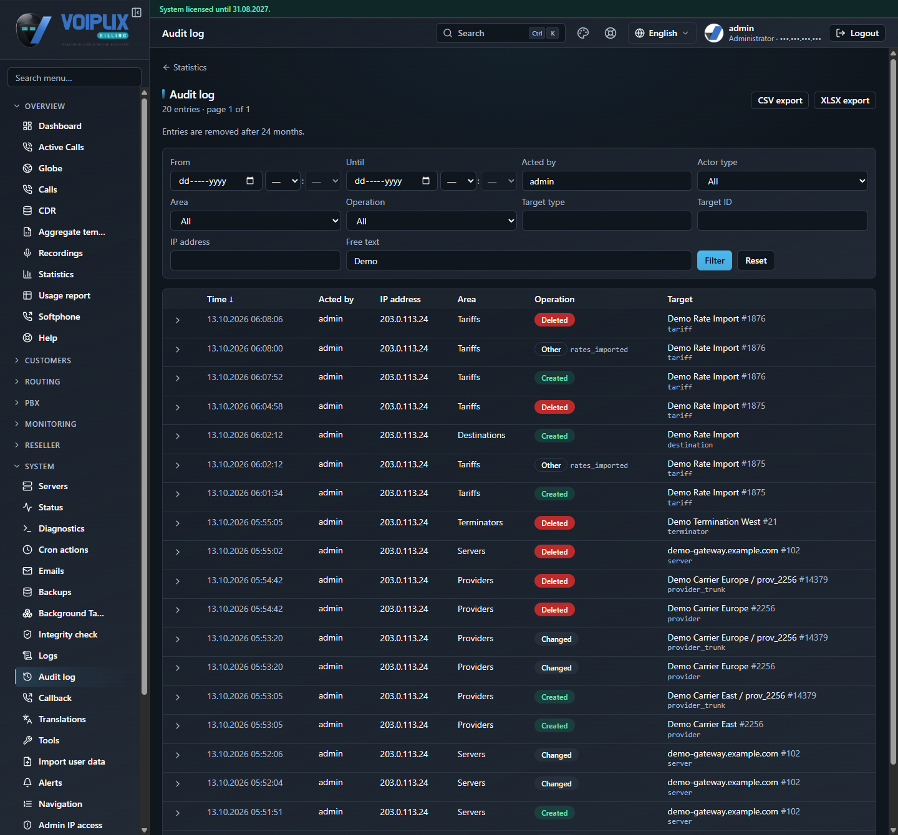
Task: Click the Search menu input
Action: [74, 78]
